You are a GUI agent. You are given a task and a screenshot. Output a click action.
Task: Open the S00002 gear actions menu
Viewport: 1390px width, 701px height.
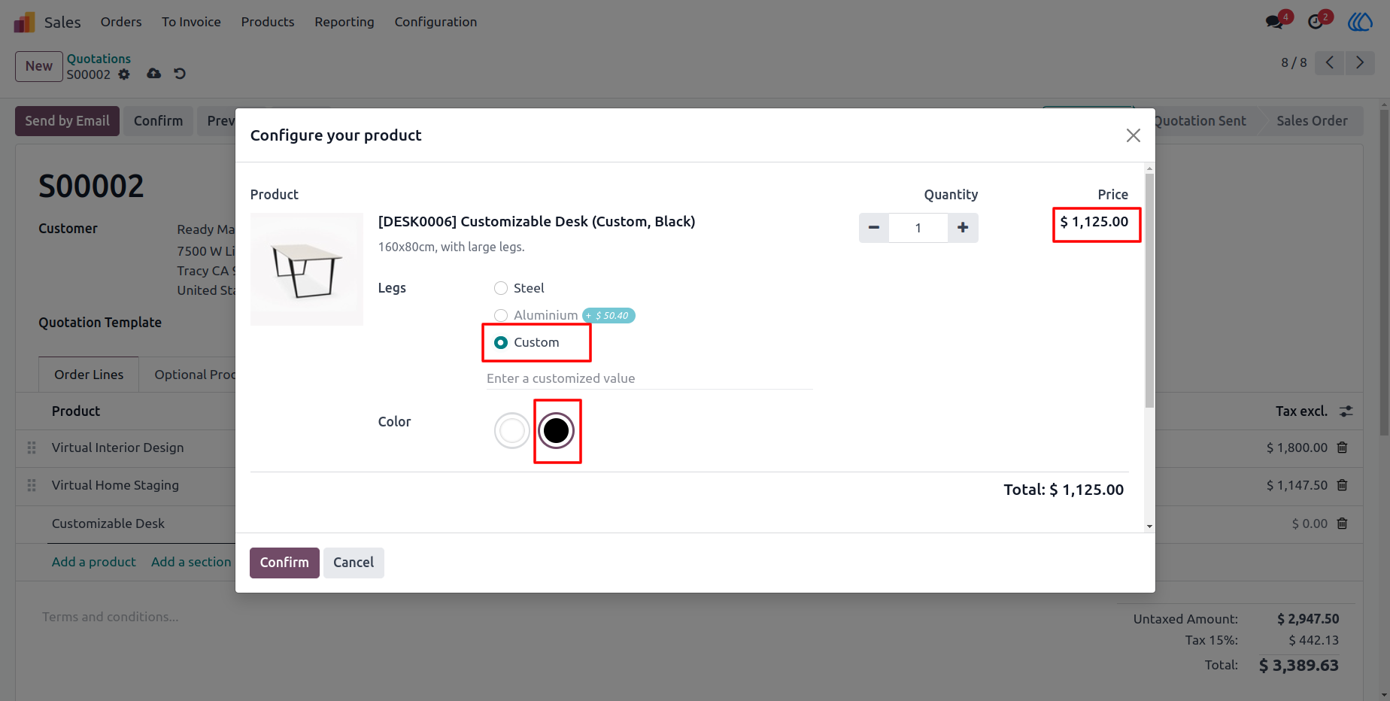pos(124,74)
